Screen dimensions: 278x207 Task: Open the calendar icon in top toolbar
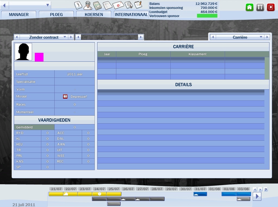pos(78,5)
